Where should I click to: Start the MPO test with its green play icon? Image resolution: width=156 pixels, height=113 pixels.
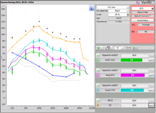(98, 101)
